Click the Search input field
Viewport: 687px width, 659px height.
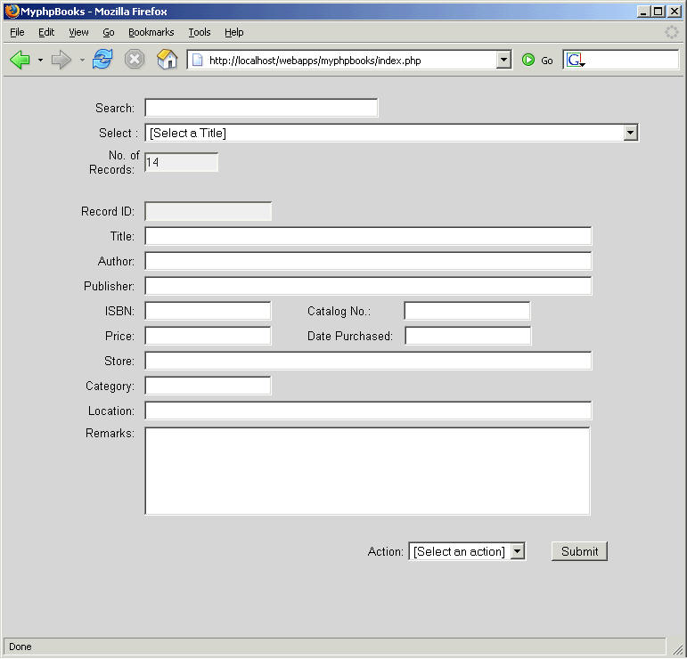point(261,108)
